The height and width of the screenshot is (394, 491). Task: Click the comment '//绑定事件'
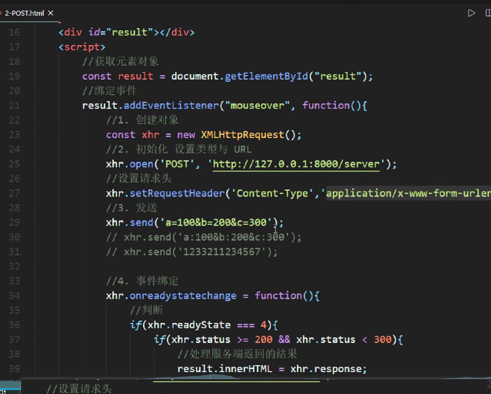point(110,91)
